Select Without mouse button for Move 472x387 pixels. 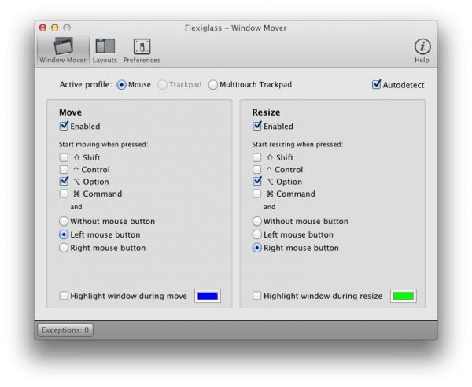click(64, 221)
